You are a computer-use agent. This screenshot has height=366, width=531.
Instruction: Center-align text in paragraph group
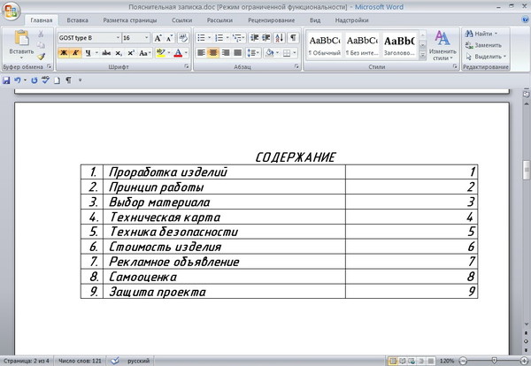(x=214, y=53)
